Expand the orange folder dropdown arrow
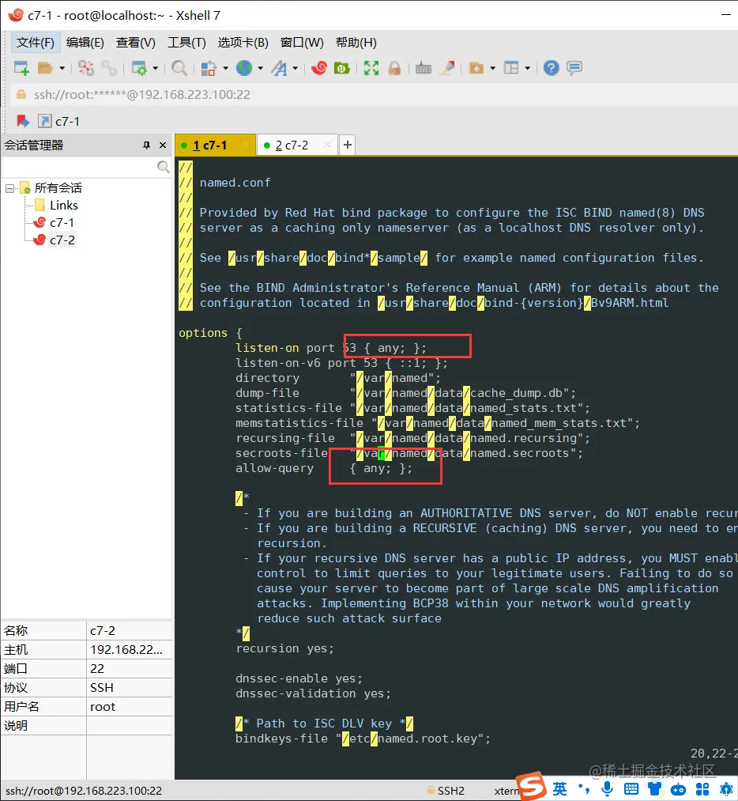The image size is (738, 801). [492, 68]
